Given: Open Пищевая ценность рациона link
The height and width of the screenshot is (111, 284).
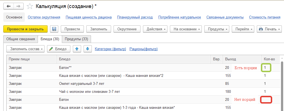Looking at the screenshot, I should click(x=89, y=17).
